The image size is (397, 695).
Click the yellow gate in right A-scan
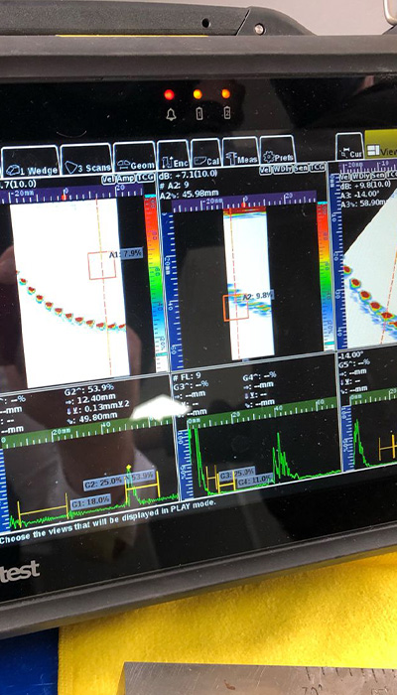tap(387, 447)
